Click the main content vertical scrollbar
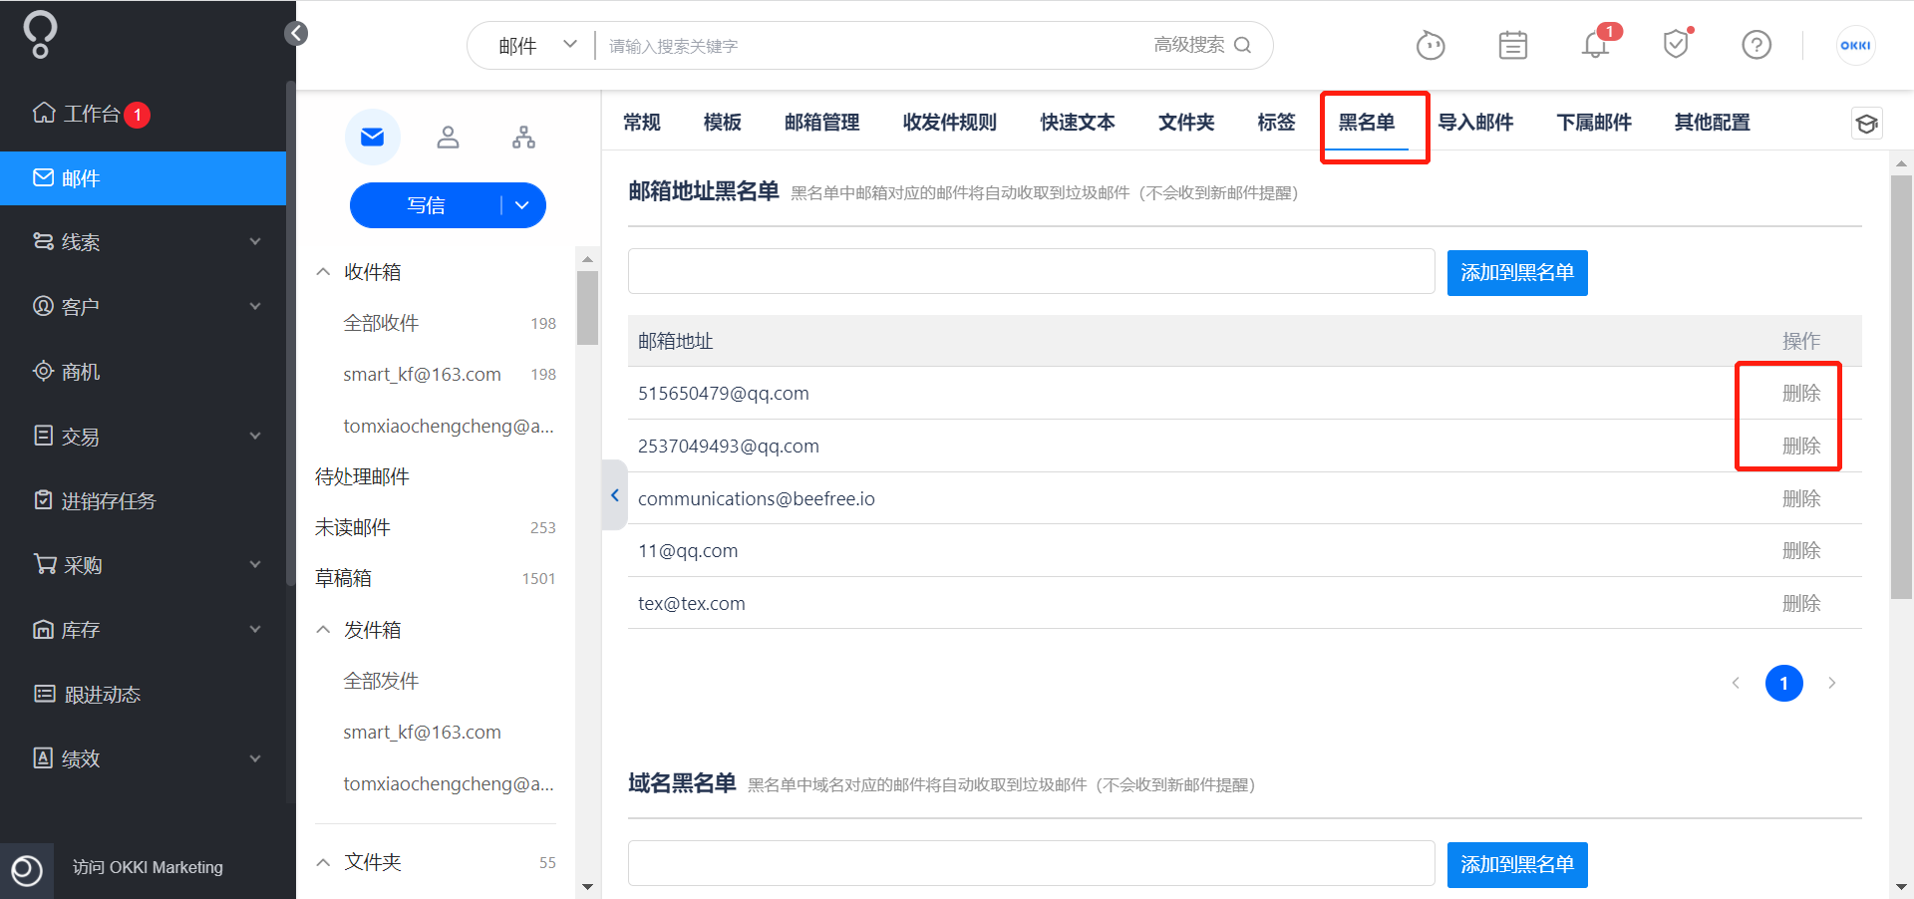Viewport: 1914px width, 899px height. point(1901,387)
